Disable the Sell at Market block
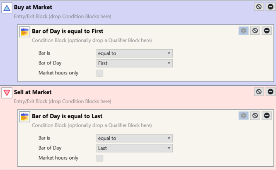This screenshot has width=276, height=170. click(259, 91)
